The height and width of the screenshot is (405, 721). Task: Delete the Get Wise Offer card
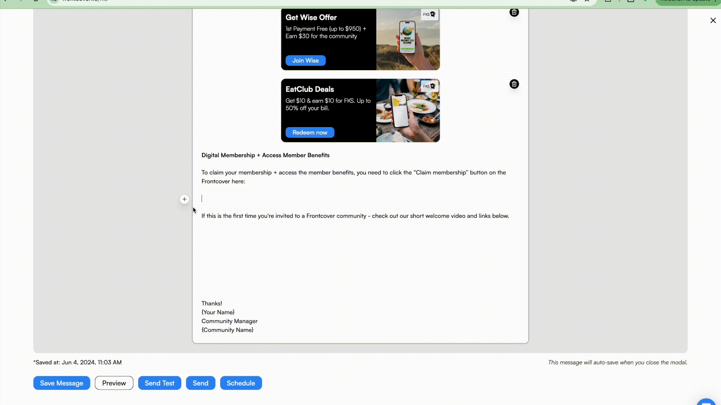[x=514, y=12]
